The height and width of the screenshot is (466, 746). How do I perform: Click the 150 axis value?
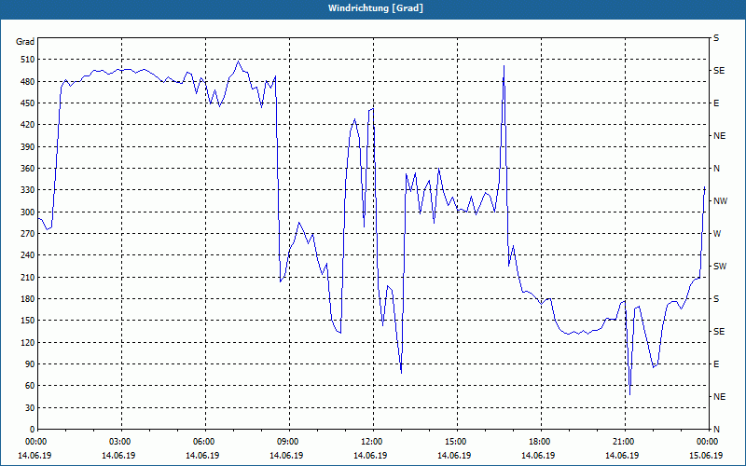point(29,321)
